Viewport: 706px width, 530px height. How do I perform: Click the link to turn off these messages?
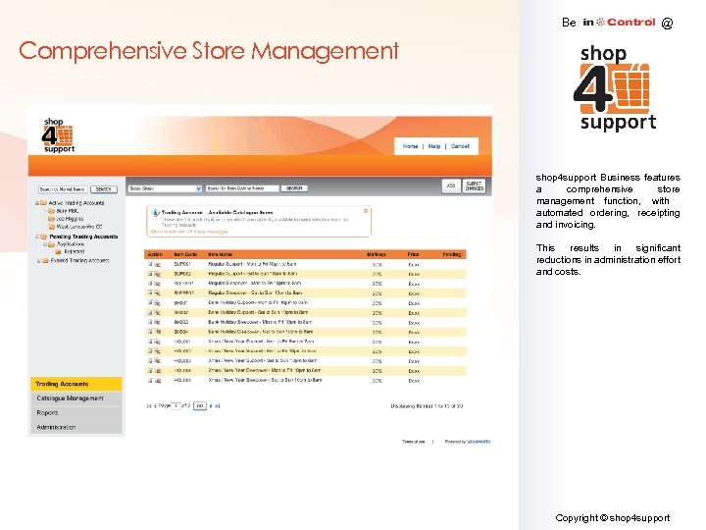[189, 232]
